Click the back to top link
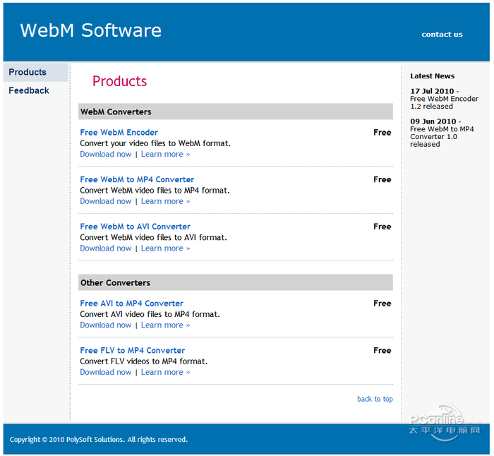494x456 pixels. tap(375, 400)
